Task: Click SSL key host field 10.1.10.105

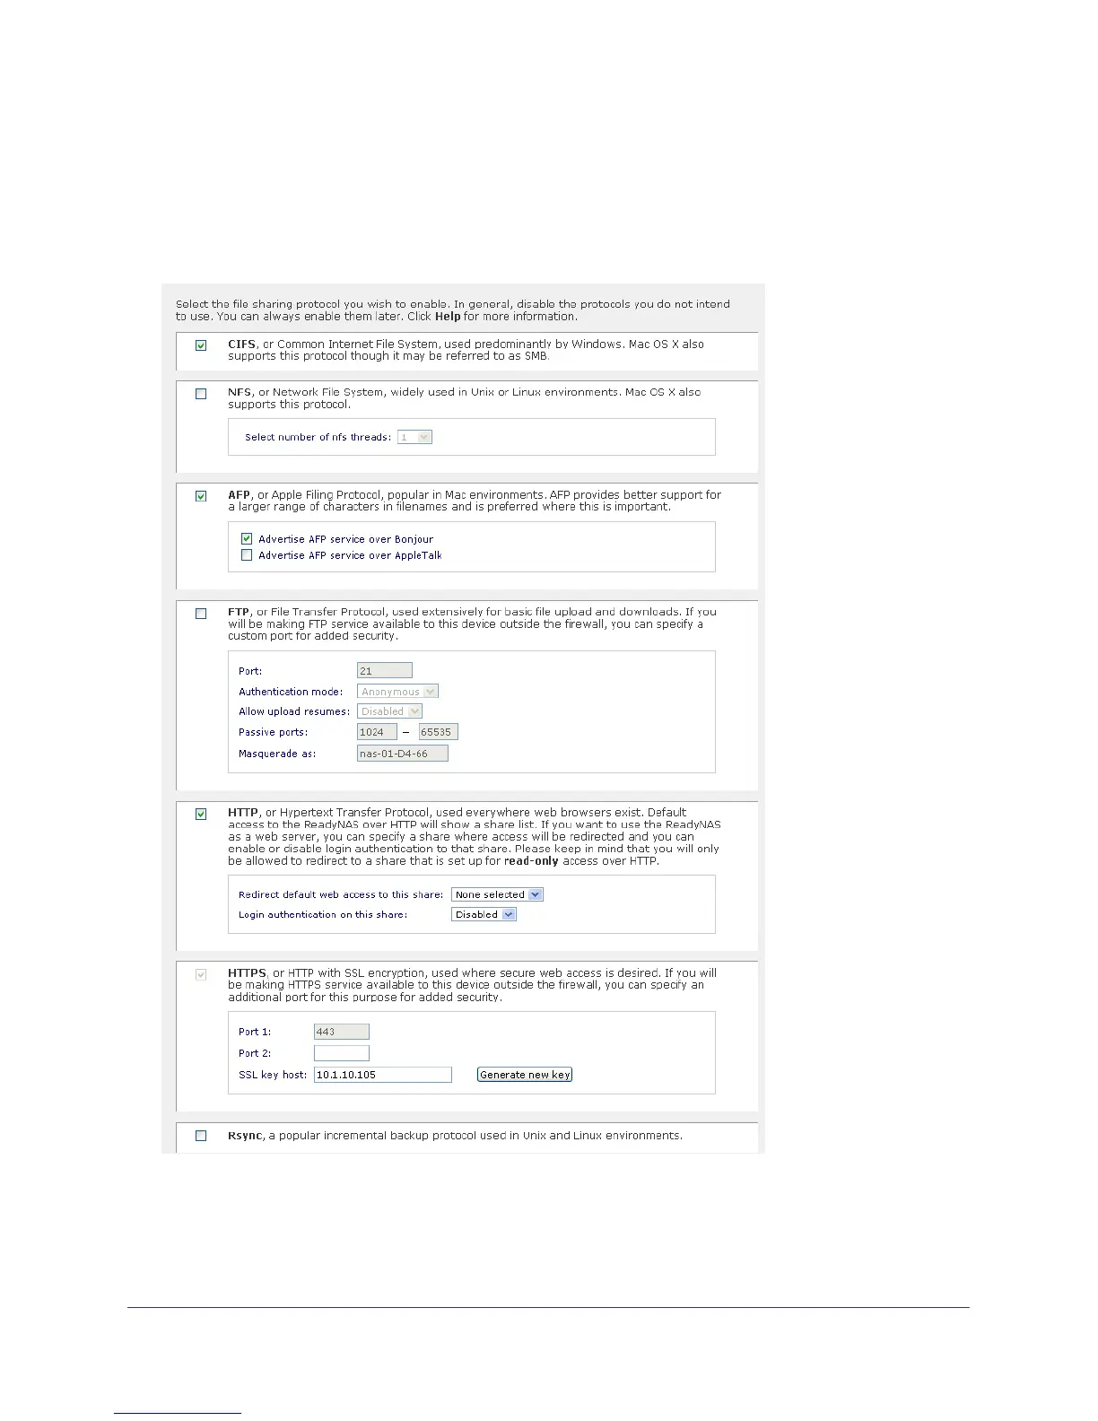Action: point(383,1075)
